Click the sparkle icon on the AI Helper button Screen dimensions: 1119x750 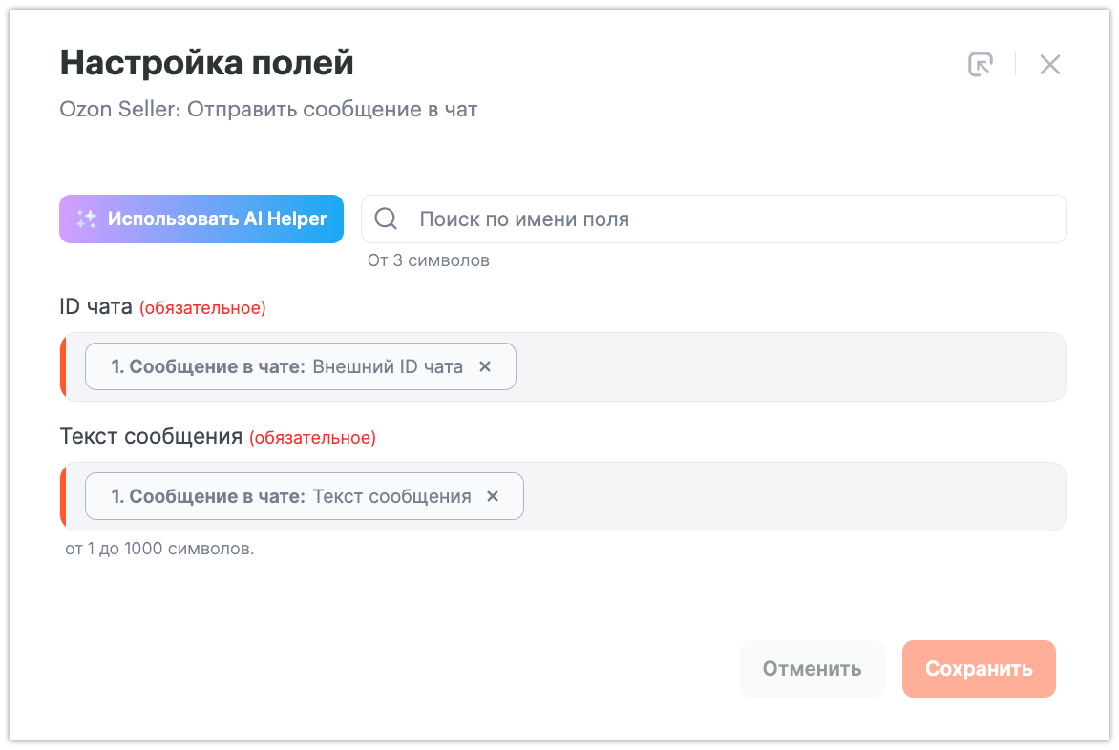[x=87, y=219]
